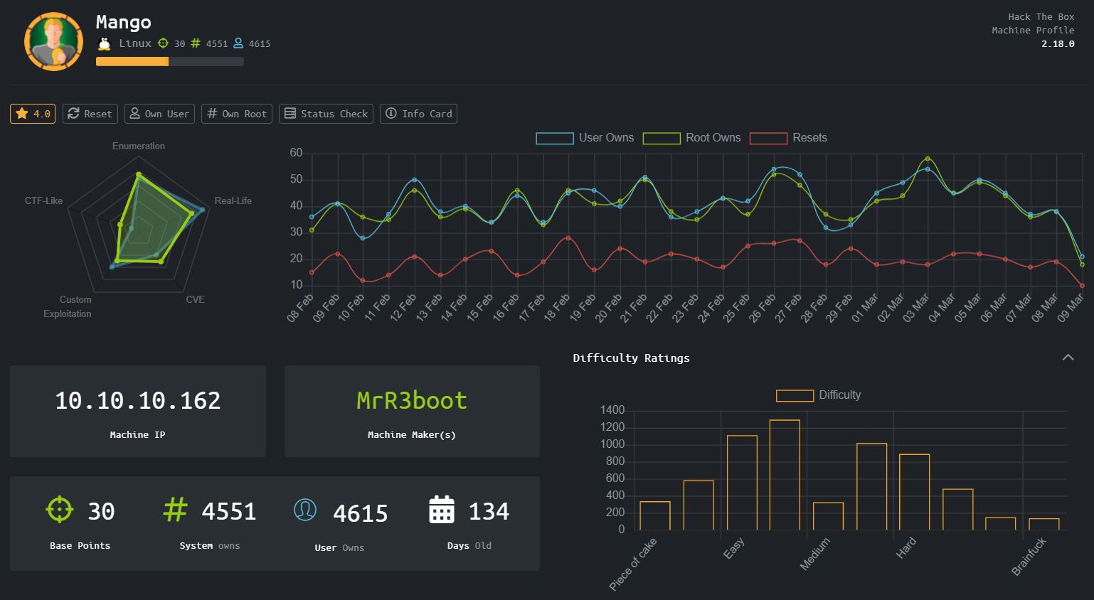This screenshot has height=600, width=1094.
Task: Click the large green hash System owns icon
Action: (175, 509)
